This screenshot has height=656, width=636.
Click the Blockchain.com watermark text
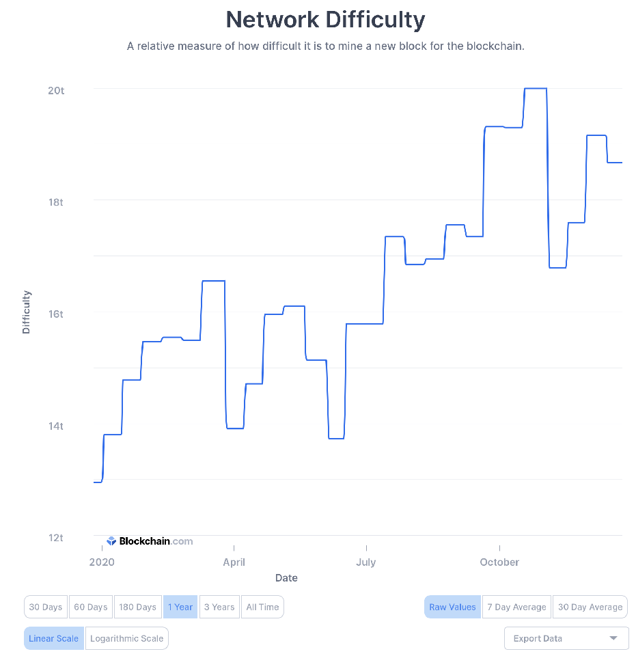[x=156, y=541]
